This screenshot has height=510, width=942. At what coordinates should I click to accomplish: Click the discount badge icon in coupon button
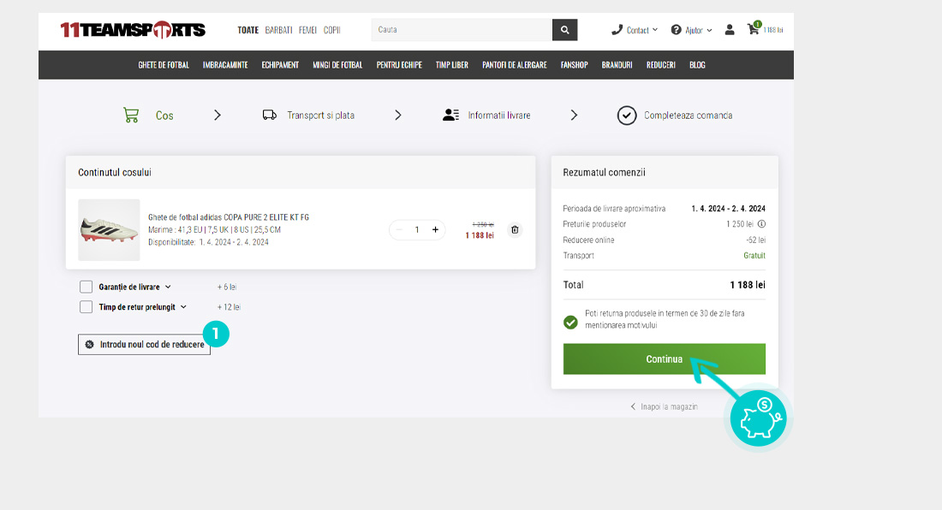coord(90,344)
